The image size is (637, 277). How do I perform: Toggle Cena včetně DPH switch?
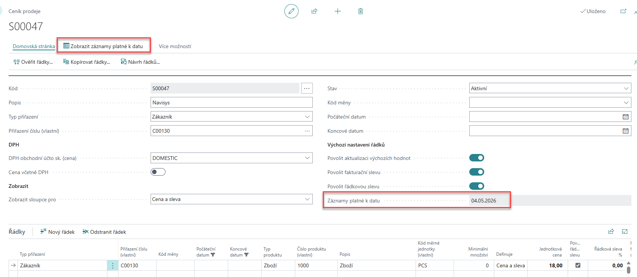click(x=158, y=172)
